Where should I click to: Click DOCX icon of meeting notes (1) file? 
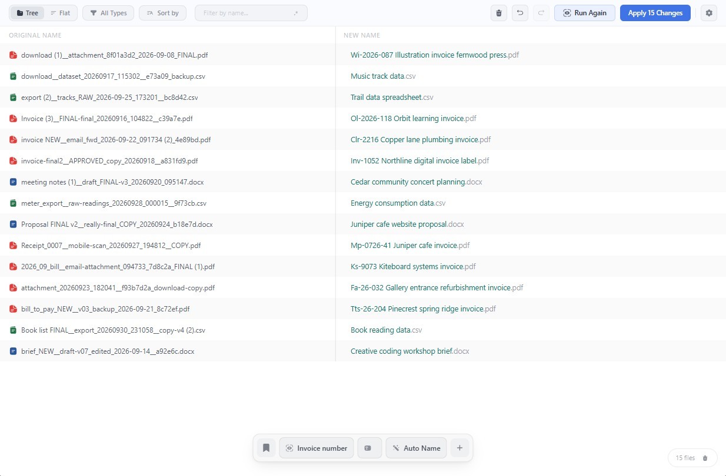pyautogui.click(x=13, y=182)
